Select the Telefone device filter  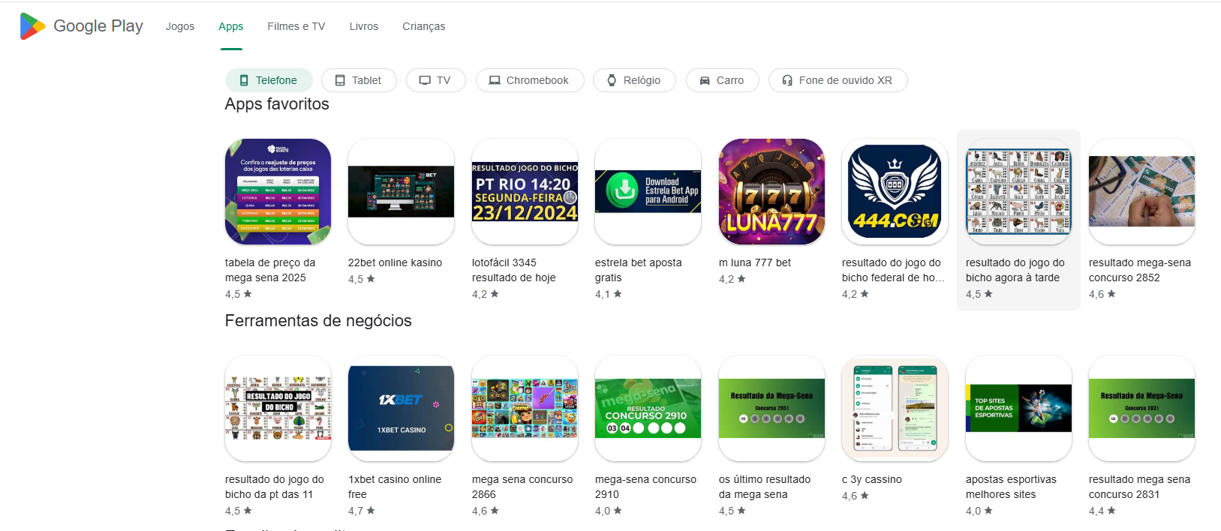click(268, 80)
